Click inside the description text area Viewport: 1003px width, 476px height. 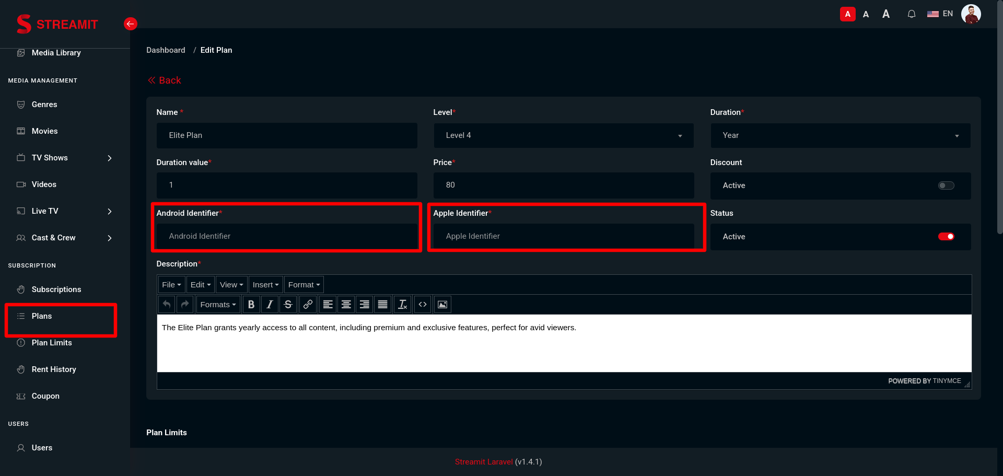coord(564,343)
